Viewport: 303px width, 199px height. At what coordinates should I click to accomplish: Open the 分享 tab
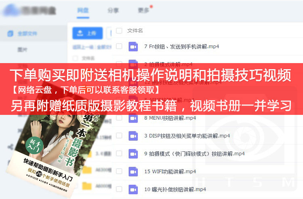pos(113,10)
